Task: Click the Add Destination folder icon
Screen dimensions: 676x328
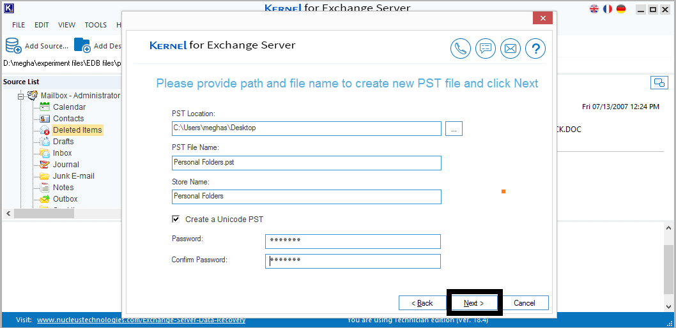Action: 82,45
